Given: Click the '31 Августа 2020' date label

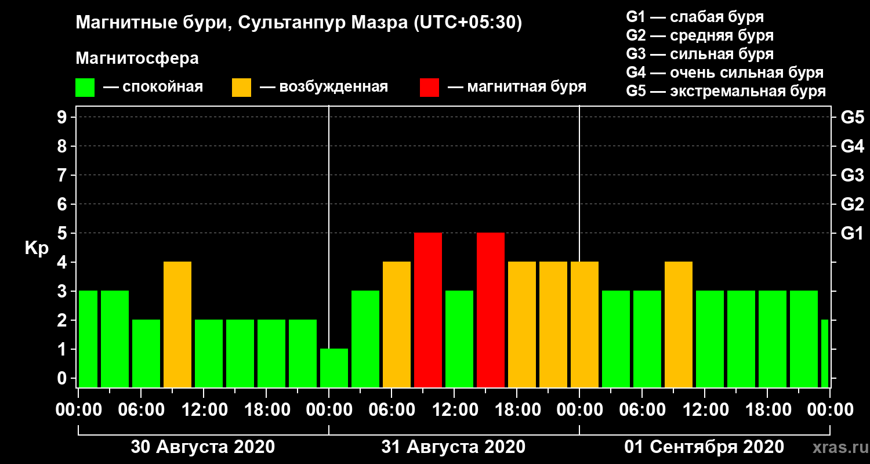Looking at the screenshot, I should point(454,447).
